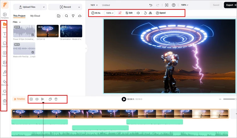
Task: Toggle checkmark on 29724118 video thumbnail
Action: click(x=56, y=35)
